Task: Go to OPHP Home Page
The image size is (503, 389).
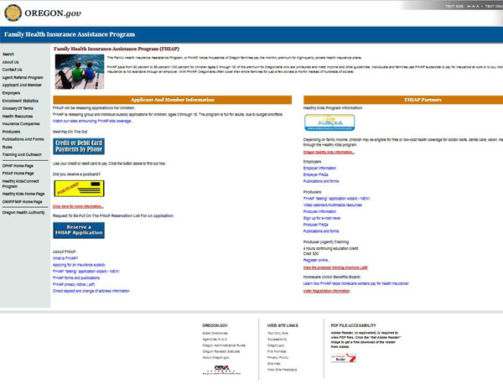Action: coord(18,166)
